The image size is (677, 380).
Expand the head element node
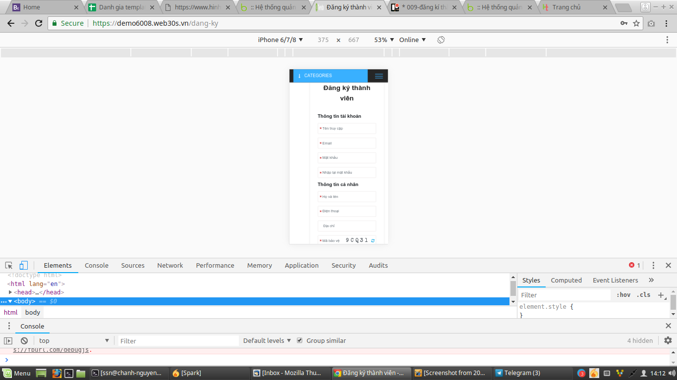coord(10,292)
